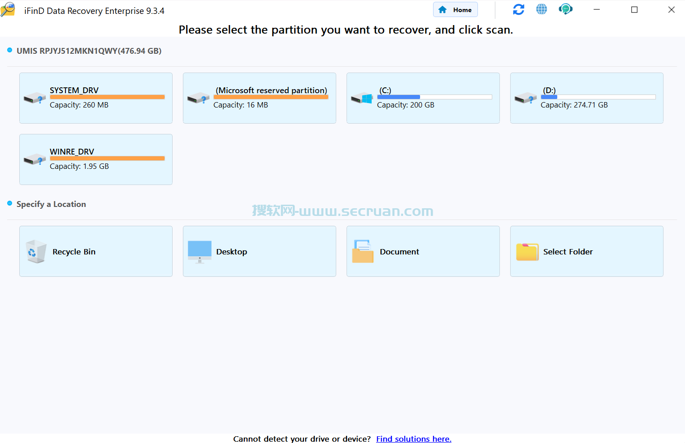
Task: Choose the SYSTEM_DRV partition label
Action: tap(74, 90)
